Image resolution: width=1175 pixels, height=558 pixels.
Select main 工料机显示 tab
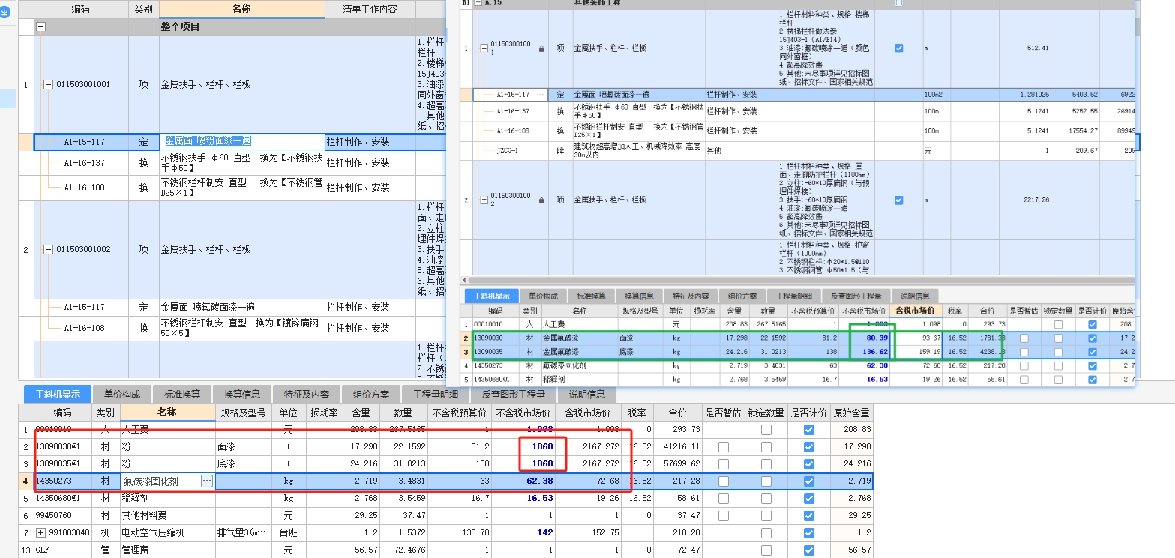(x=57, y=394)
